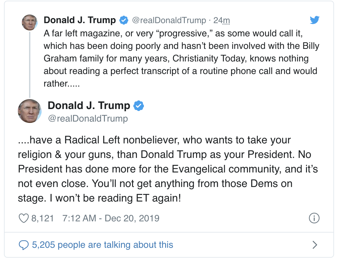Click the large Donald J. Trump name in the main tweet
Image resolution: width=338 pixels, height=261 pixels.
tap(89, 106)
